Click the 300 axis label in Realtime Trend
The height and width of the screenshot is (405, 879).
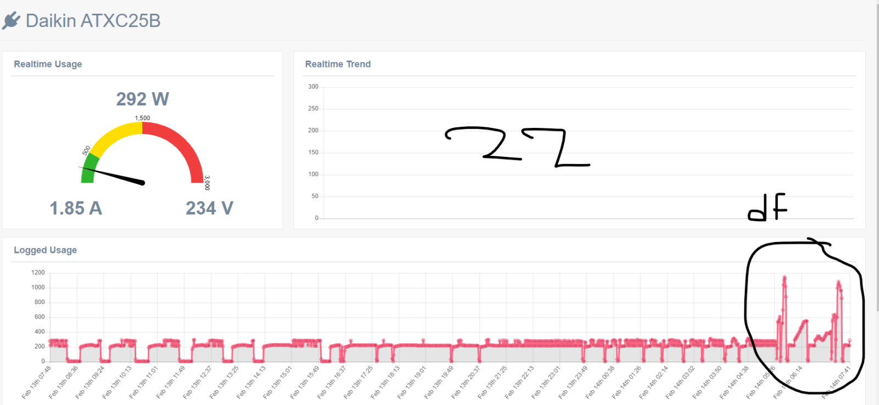[313, 87]
